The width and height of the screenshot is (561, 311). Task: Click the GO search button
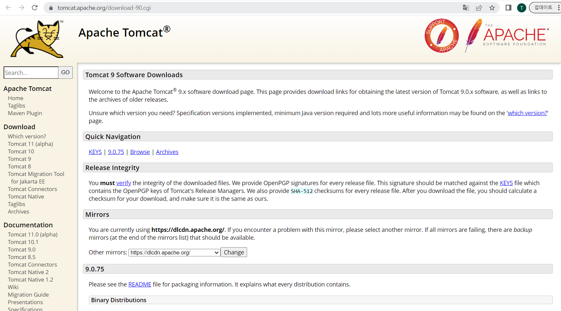[x=66, y=72]
